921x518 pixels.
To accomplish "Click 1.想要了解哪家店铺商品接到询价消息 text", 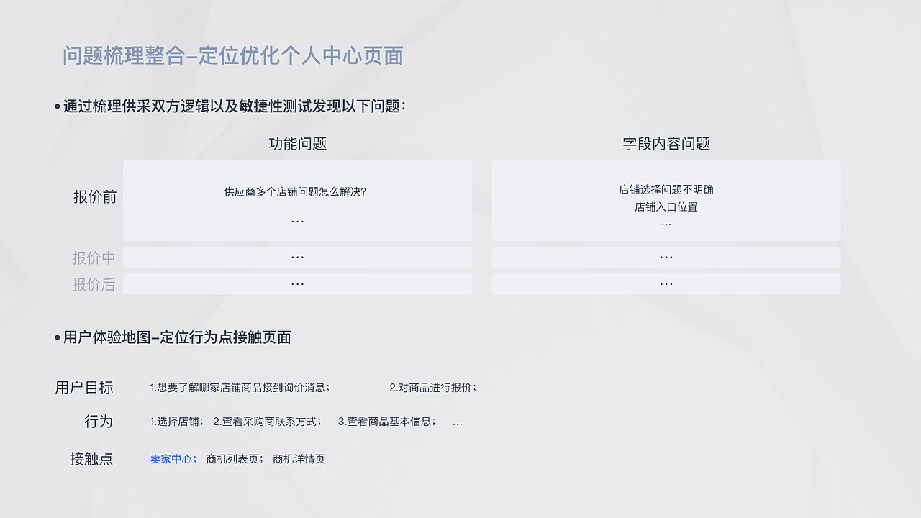I will [x=240, y=388].
